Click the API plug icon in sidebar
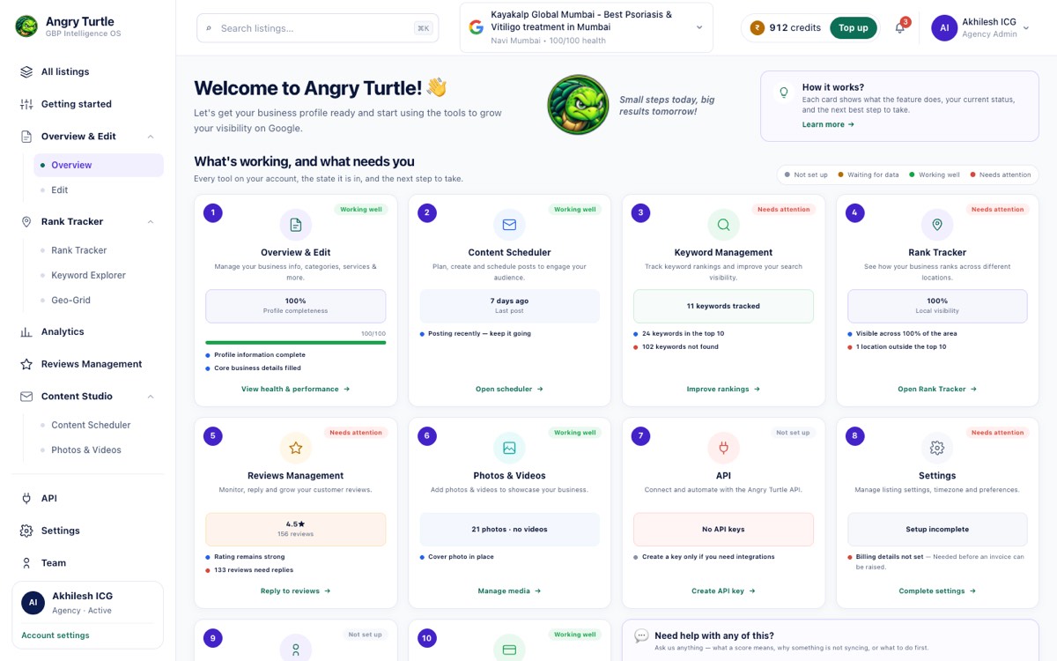This screenshot has height=661, width=1057. click(x=26, y=499)
